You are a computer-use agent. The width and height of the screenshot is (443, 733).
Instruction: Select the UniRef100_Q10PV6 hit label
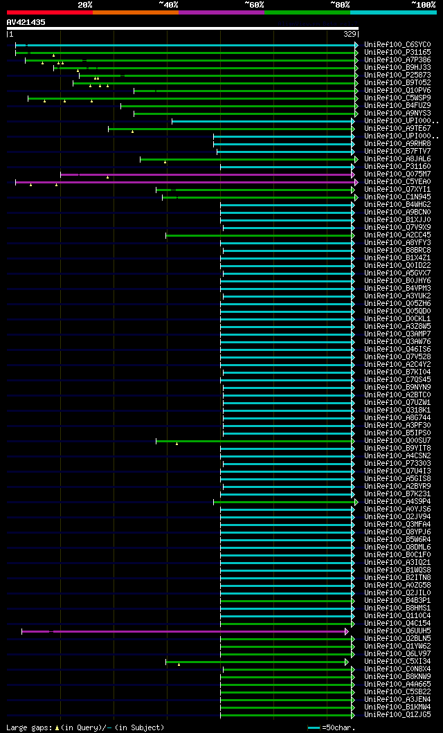(398, 91)
